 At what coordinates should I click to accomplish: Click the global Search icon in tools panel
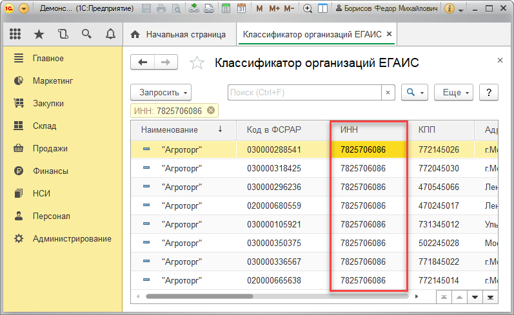[86, 33]
